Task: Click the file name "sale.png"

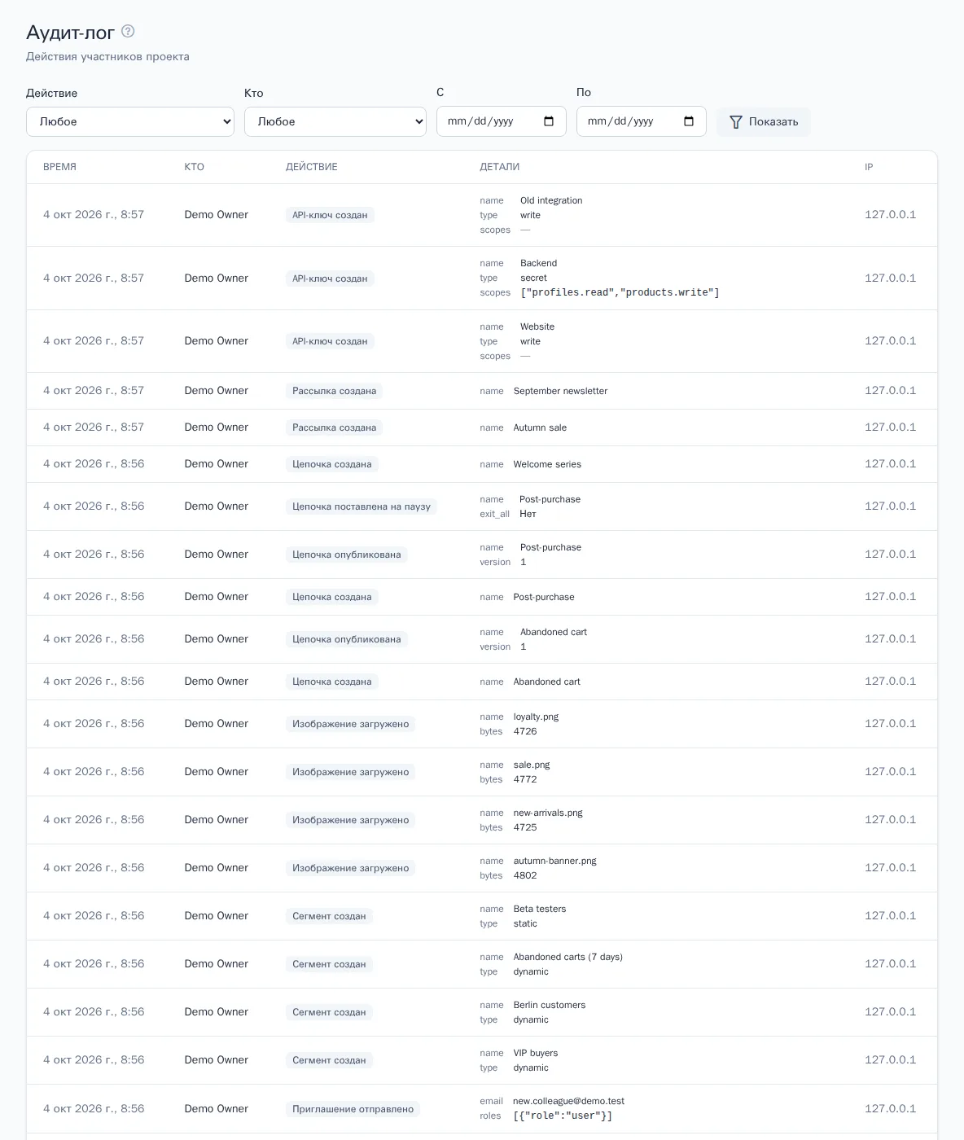Action: [x=532, y=765]
